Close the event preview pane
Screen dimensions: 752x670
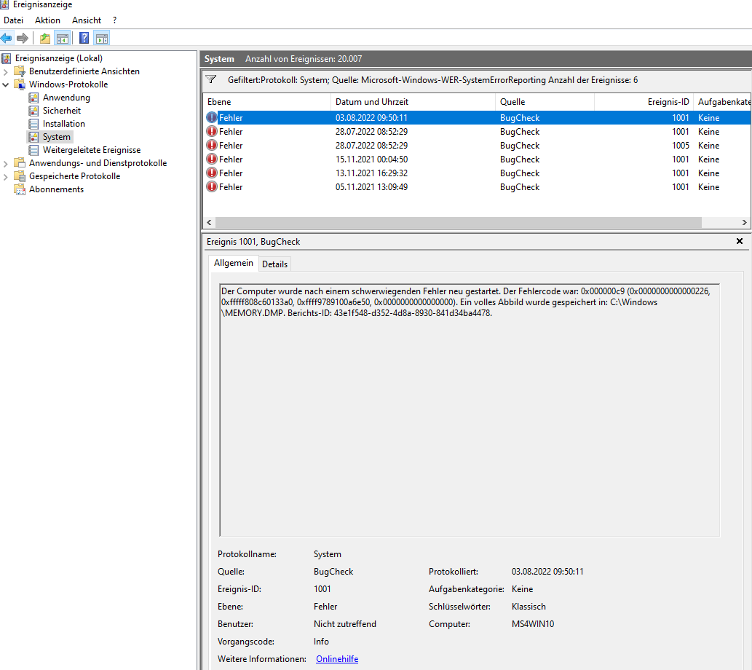click(x=740, y=241)
